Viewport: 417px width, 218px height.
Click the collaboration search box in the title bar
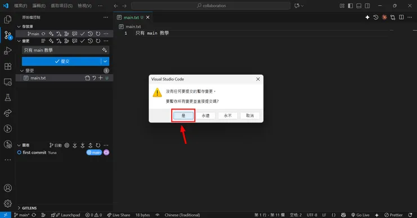click(211, 6)
